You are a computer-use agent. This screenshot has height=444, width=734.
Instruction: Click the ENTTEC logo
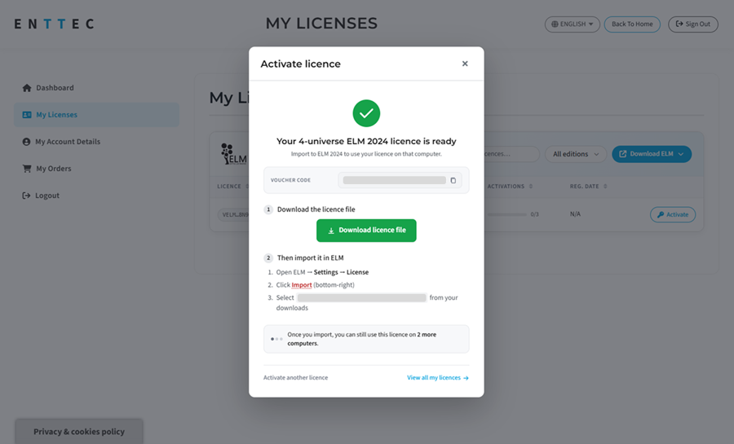pos(55,24)
